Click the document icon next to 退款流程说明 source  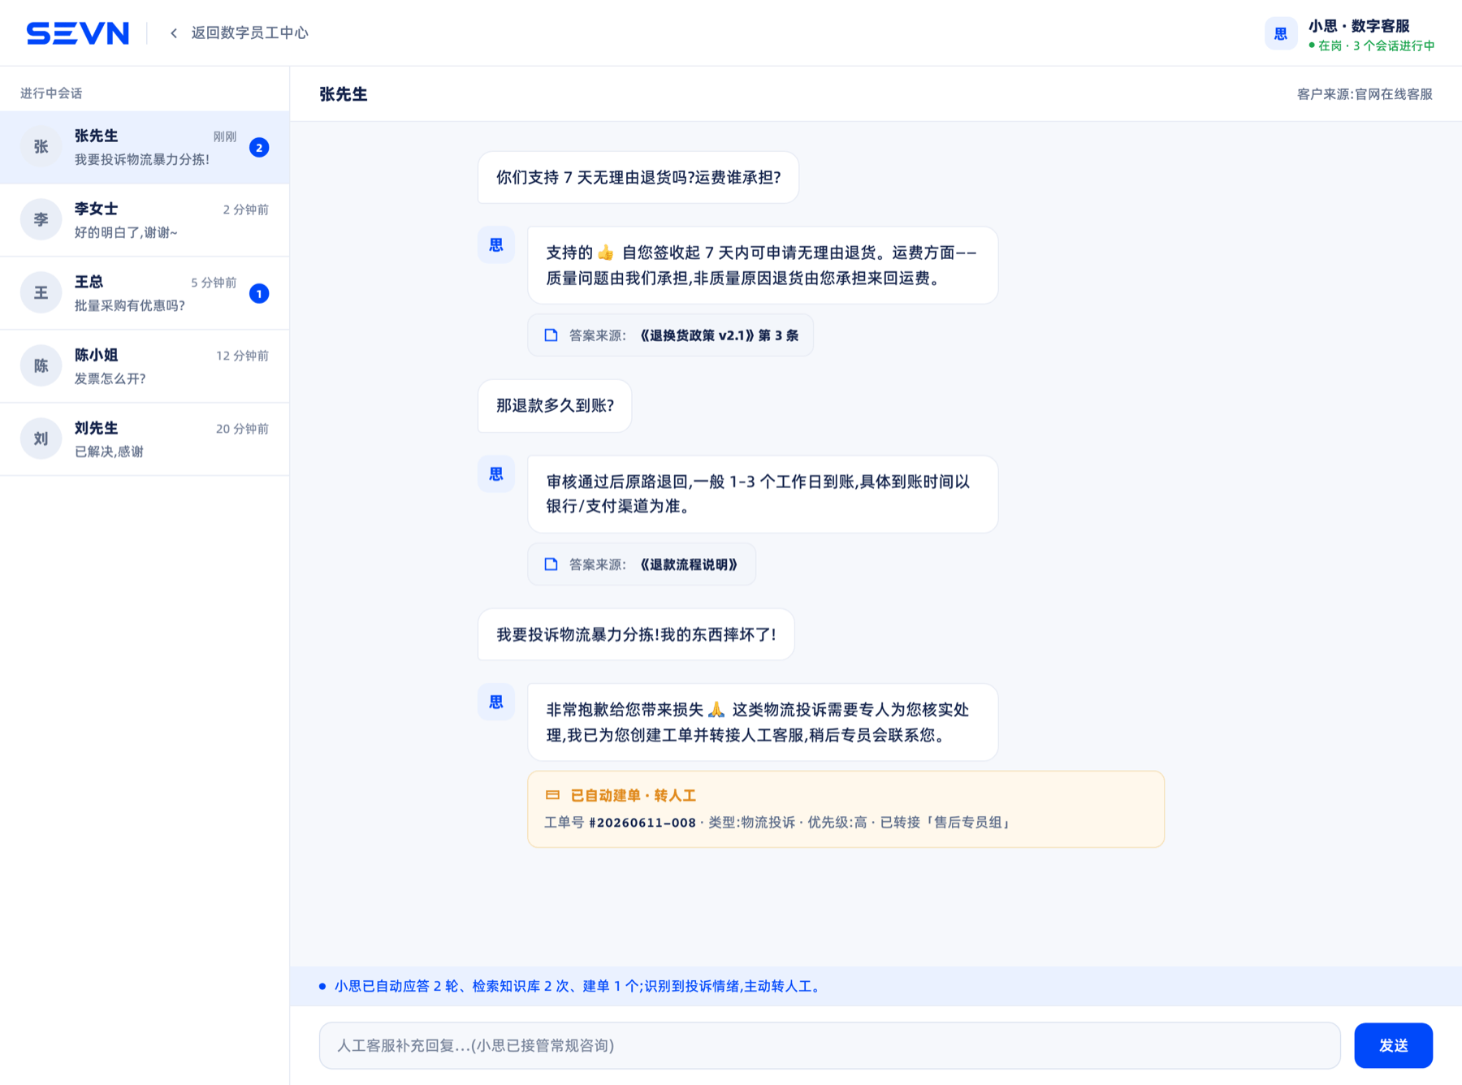(x=551, y=564)
